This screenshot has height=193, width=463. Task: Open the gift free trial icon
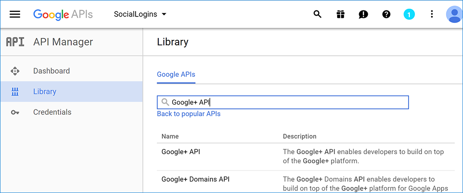340,14
